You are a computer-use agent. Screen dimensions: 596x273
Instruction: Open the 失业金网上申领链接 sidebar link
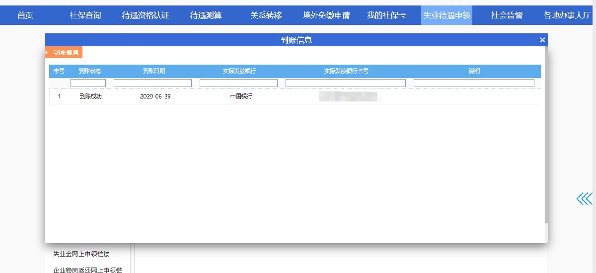(81, 254)
